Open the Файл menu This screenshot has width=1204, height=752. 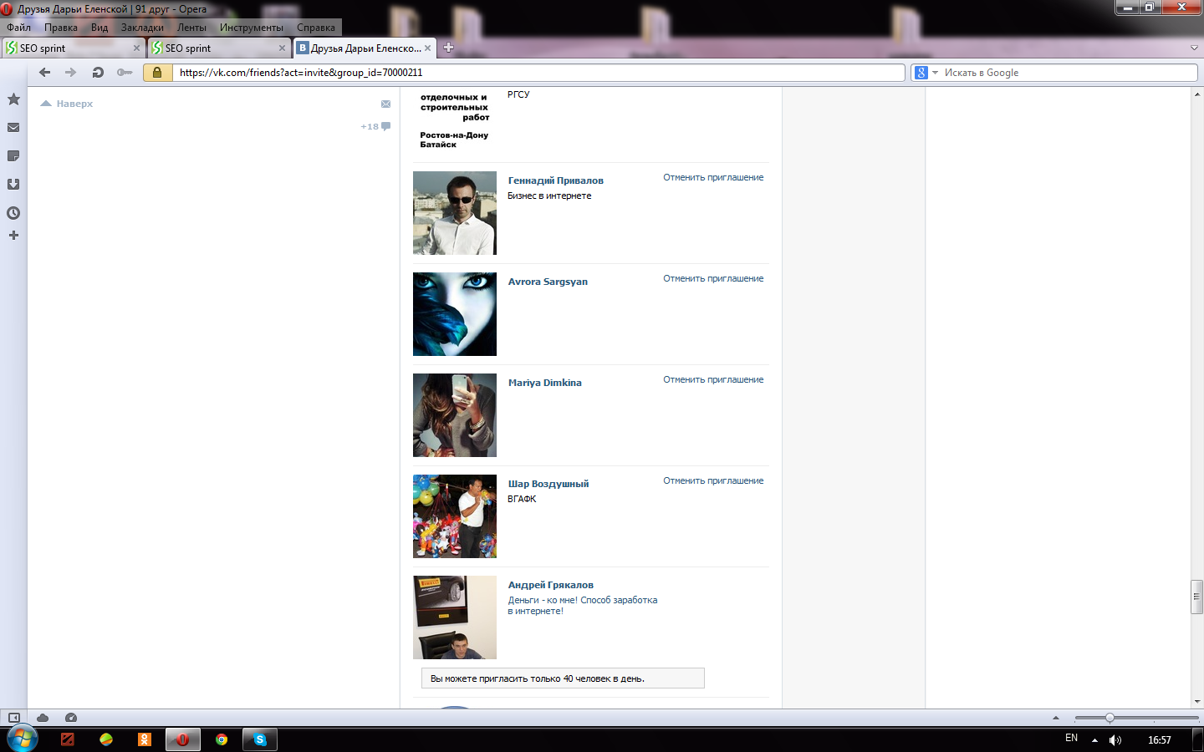pos(18,28)
